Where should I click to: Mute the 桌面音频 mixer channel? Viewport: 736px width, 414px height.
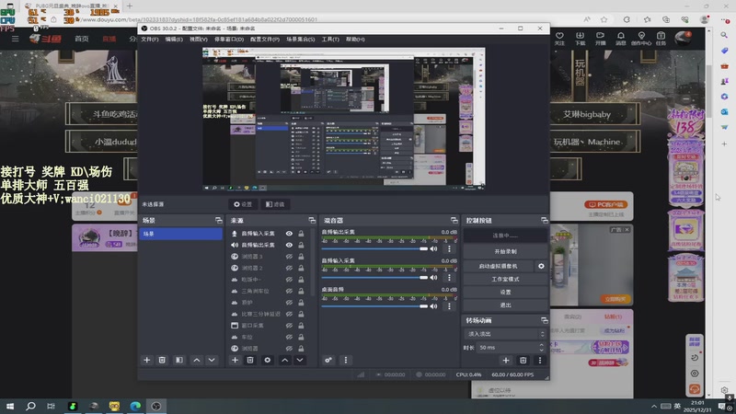tap(433, 306)
